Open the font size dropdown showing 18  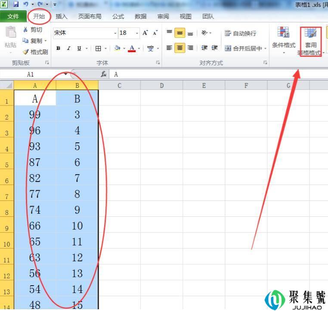137,33
